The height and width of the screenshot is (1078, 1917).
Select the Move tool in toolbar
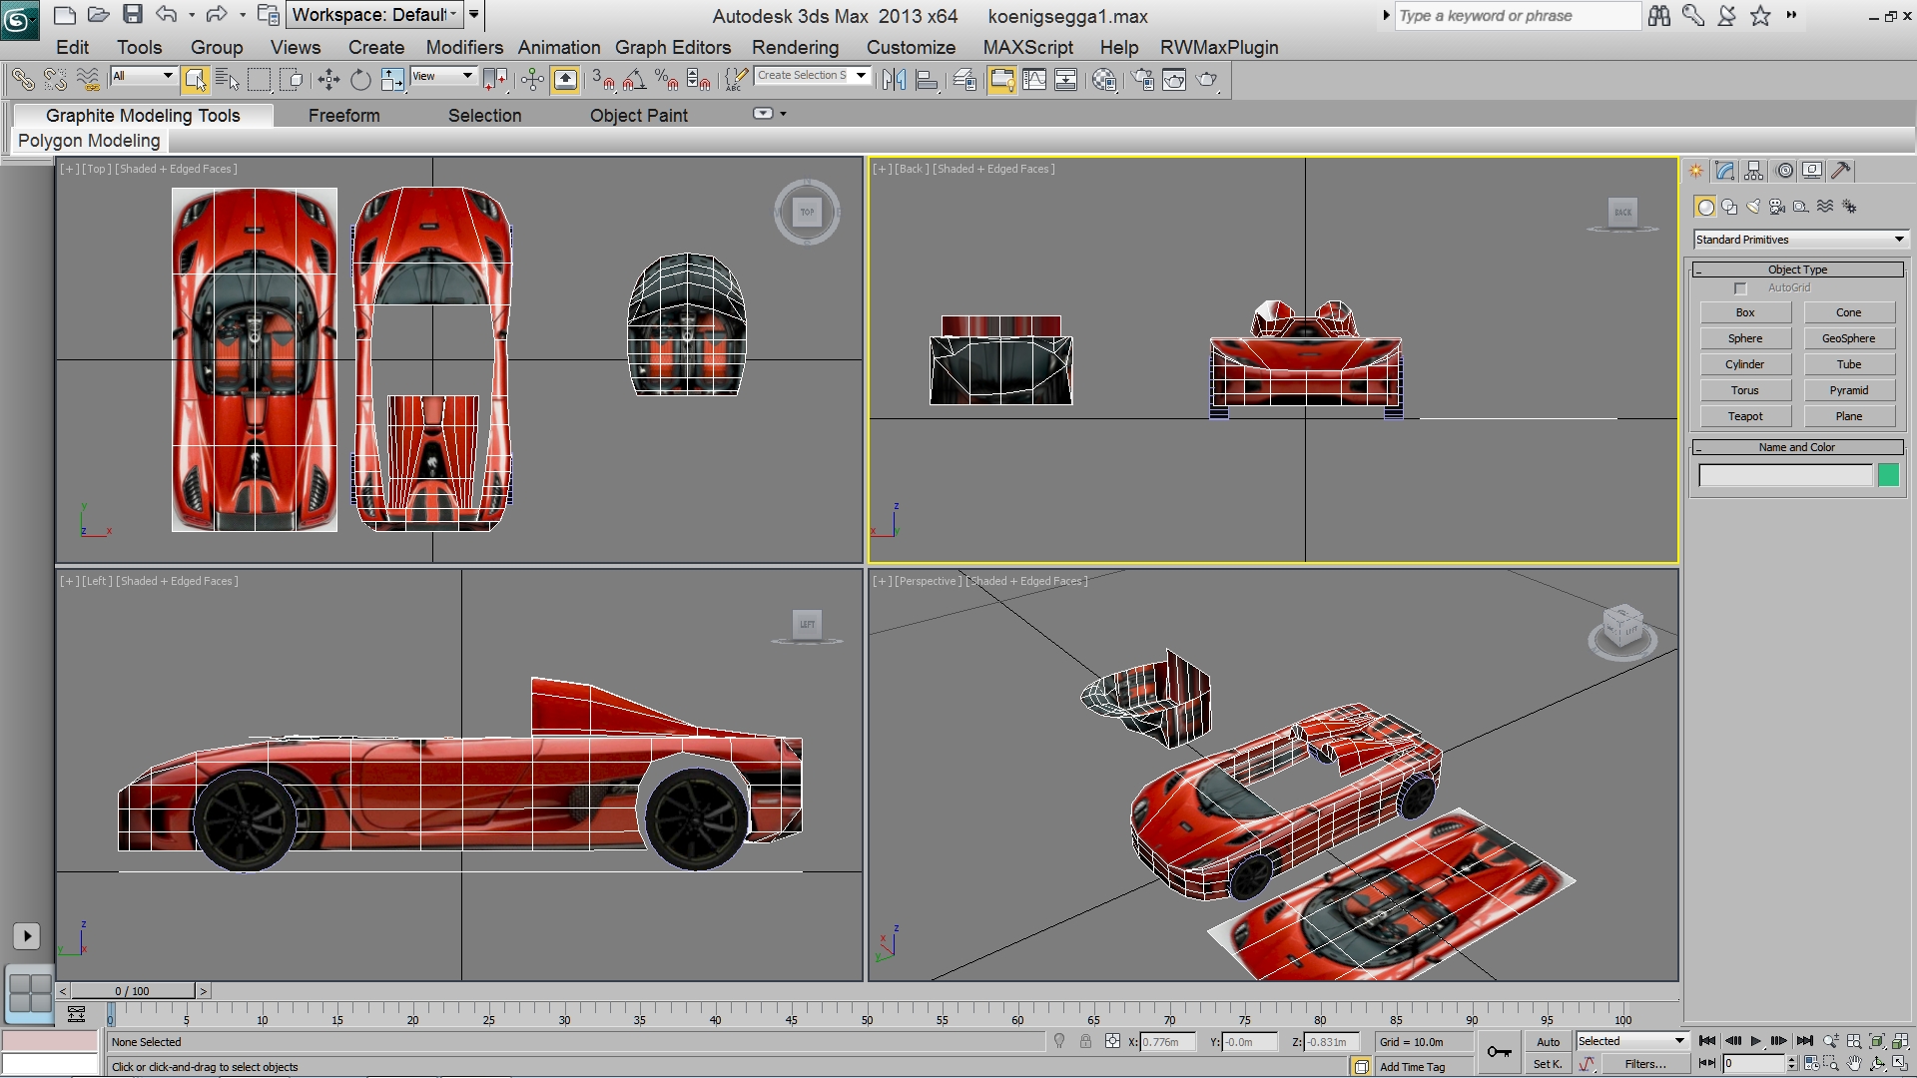328,80
